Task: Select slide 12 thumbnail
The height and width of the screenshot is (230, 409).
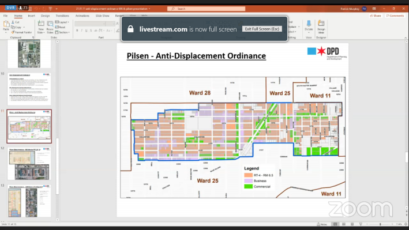Action: coord(29,164)
